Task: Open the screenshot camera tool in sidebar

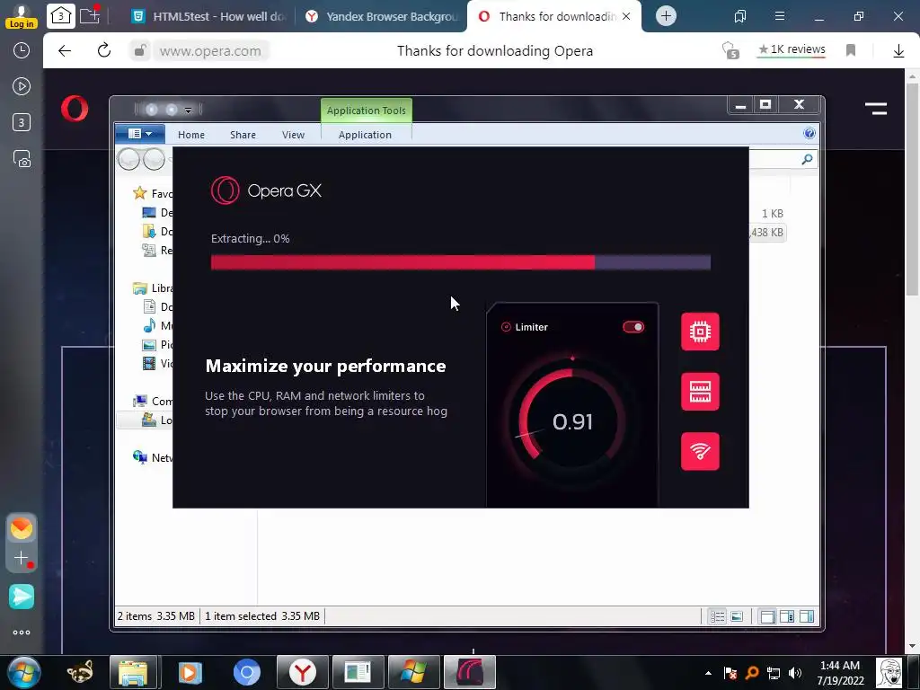Action: tap(22, 158)
